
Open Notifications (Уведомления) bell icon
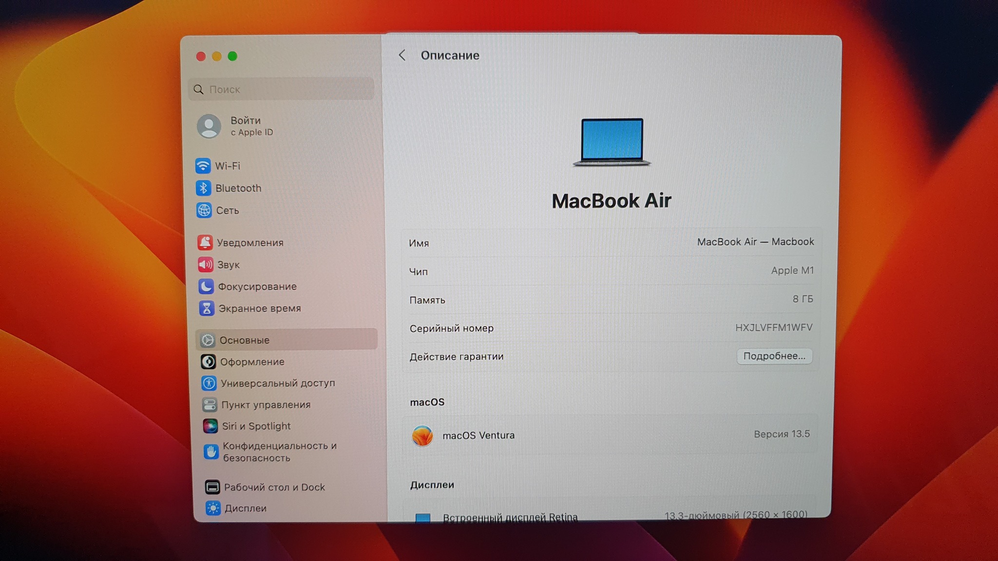(205, 243)
